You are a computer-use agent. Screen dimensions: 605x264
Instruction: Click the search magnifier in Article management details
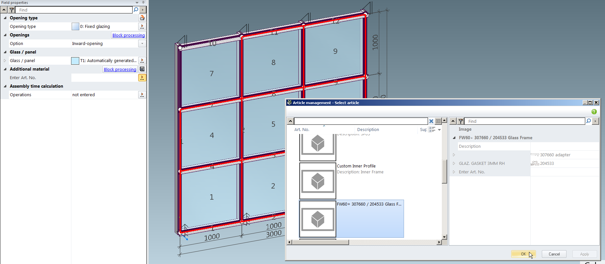pos(589,121)
